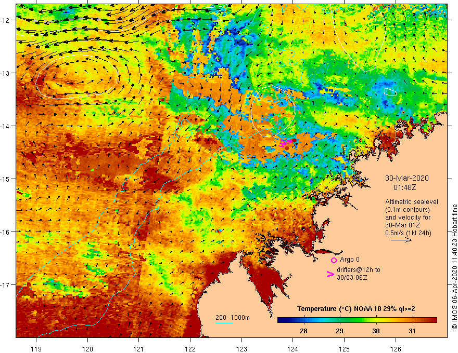Click the 'Argo 0' legend label

pyautogui.click(x=350, y=260)
